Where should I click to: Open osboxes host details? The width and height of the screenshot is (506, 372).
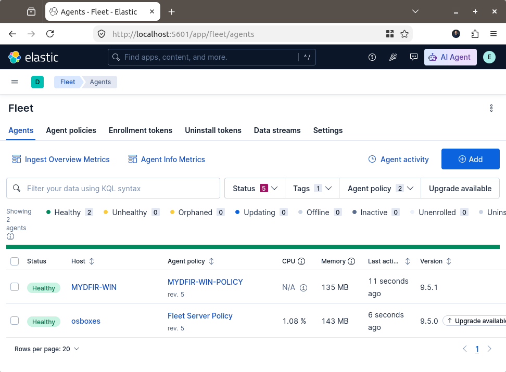pos(86,321)
